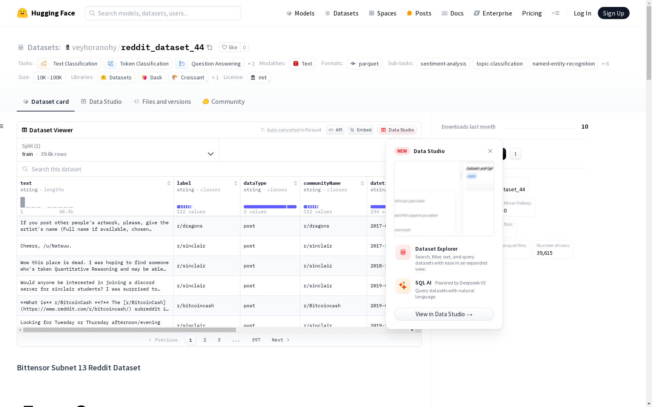Select the Text modality tag
The width and height of the screenshot is (652, 407).
(302, 63)
